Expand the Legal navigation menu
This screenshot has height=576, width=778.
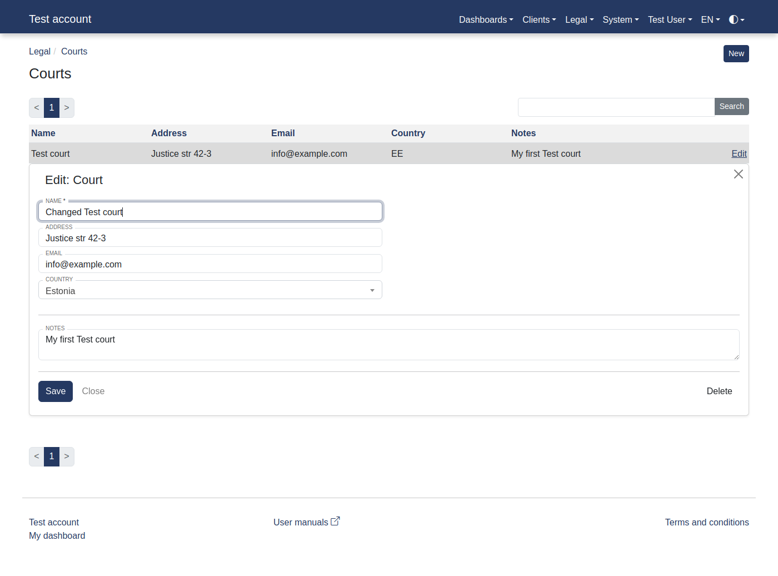[x=579, y=19]
